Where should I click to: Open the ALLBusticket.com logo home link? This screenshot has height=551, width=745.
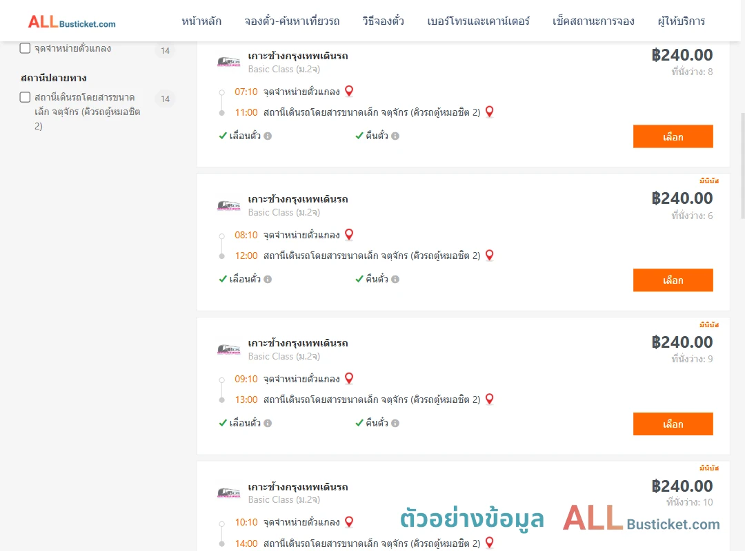(x=72, y=22)
